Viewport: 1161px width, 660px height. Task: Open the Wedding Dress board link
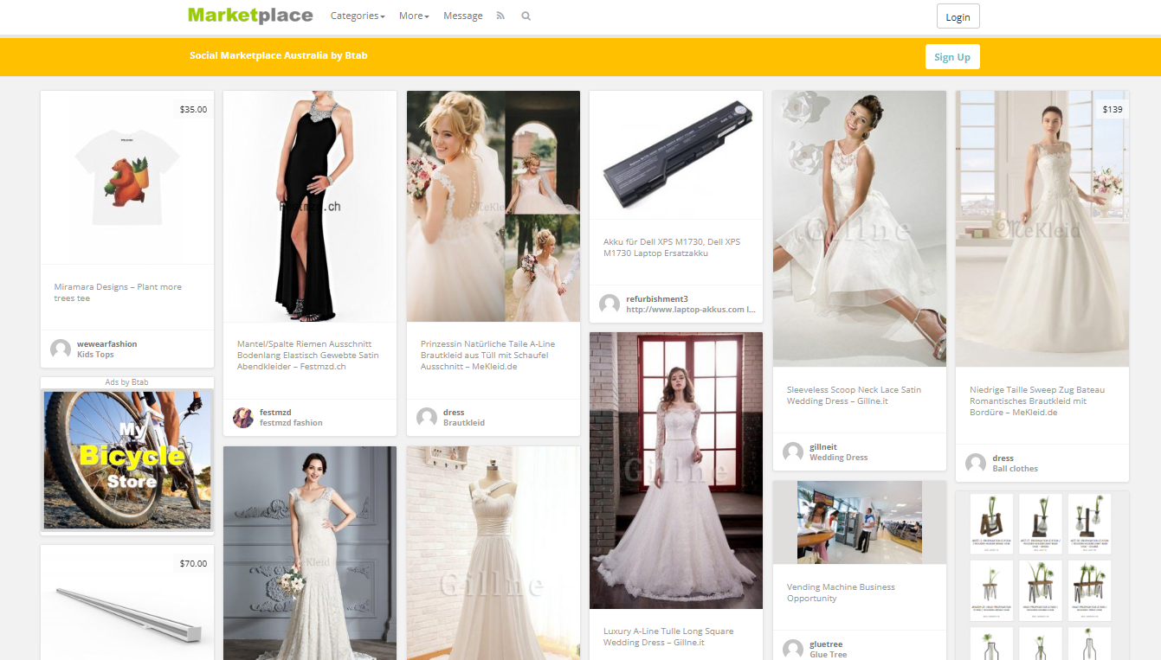point(838,458)
